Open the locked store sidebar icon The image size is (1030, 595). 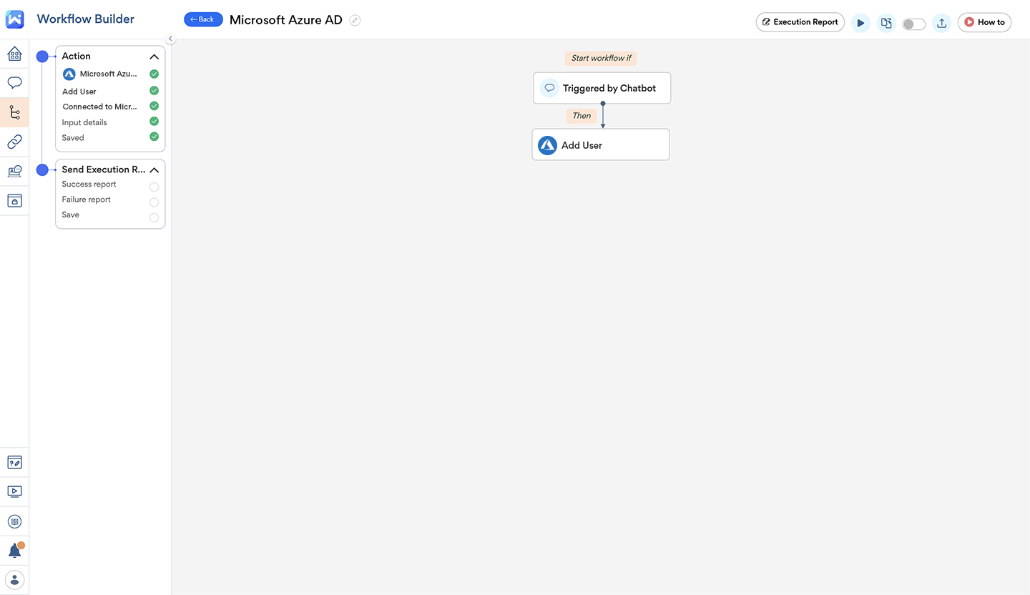[14, 200]
